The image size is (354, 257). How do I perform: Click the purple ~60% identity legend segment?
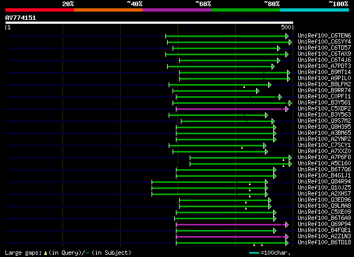click(177, 10)
